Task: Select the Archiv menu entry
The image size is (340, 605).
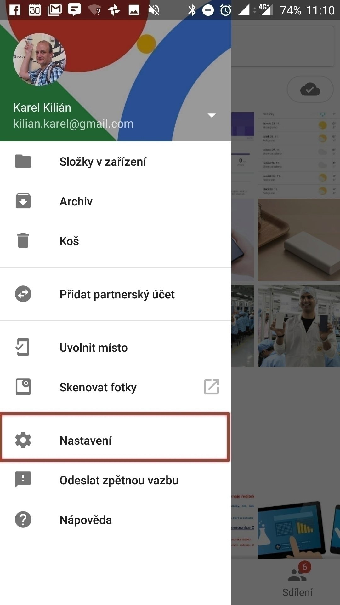Action: [x=116, y=201]
